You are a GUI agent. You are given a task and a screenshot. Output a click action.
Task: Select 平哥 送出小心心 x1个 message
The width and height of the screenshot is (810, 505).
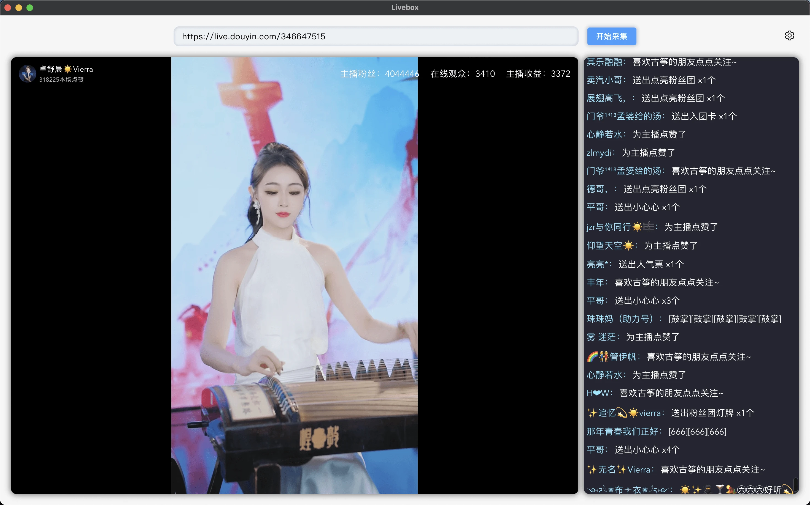pos(633,207)
